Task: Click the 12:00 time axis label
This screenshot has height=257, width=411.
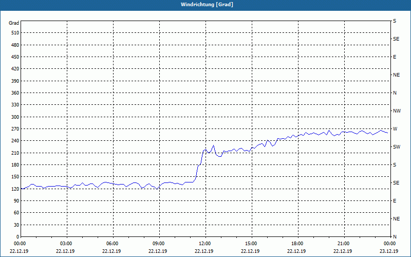Action: (204, 244)
